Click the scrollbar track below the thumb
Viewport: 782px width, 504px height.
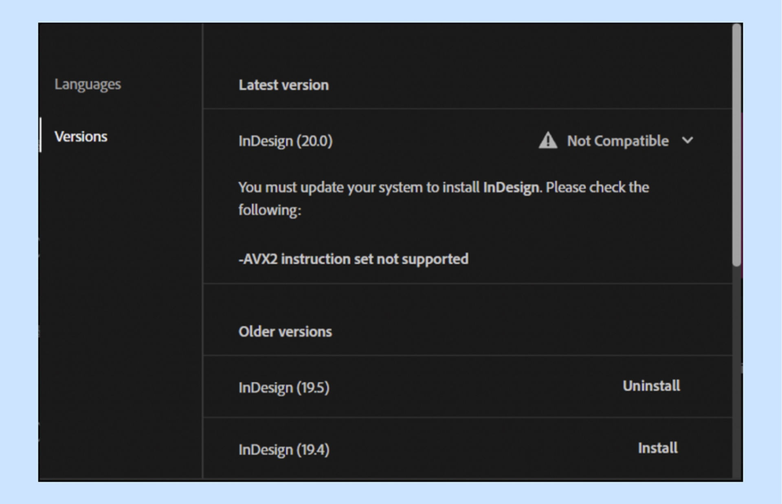736,366
